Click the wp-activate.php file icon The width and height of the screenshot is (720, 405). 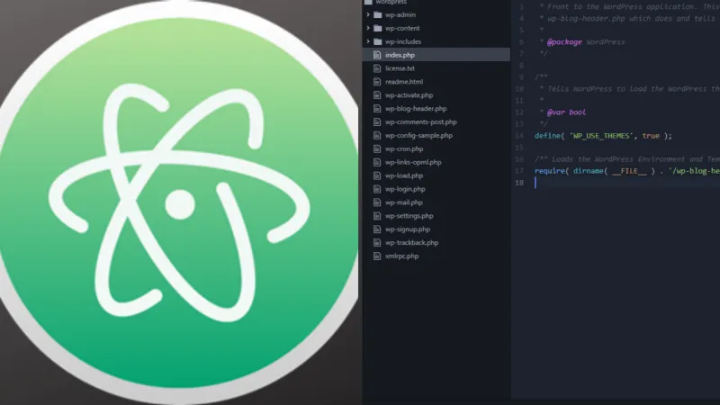point(377,95)
